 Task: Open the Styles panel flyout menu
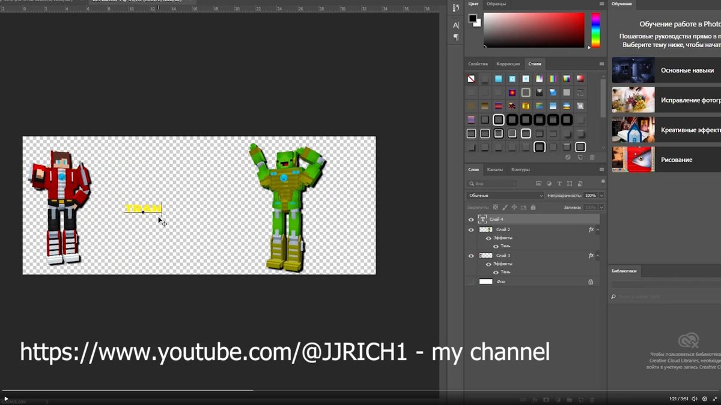601,64
